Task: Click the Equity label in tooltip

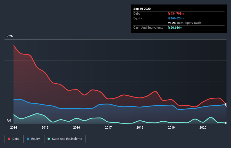Action: click(138, 18)
